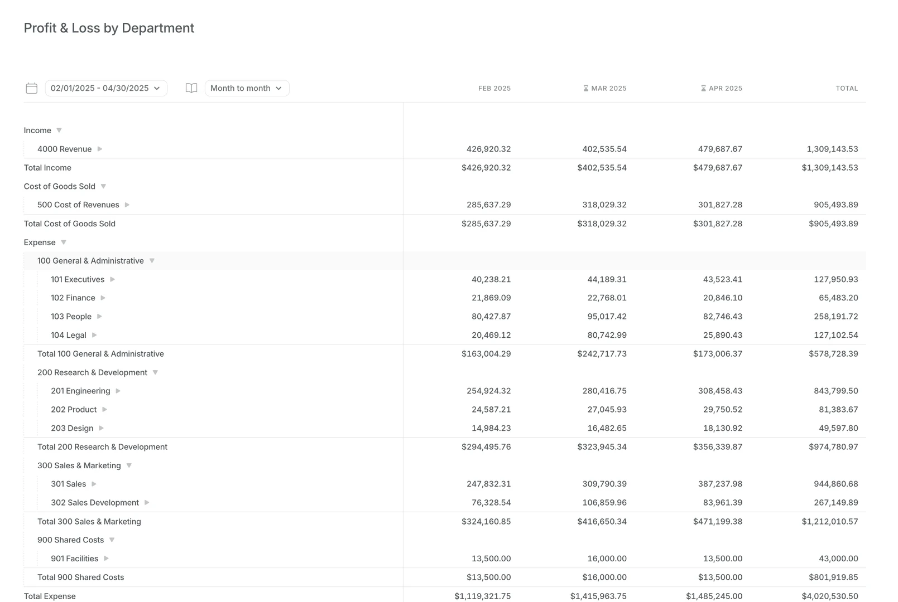The width and height of the screenshot is (898, 602).
Task: Click the Total Income row label
Action: pyautogui.click(x=47, y=167)
